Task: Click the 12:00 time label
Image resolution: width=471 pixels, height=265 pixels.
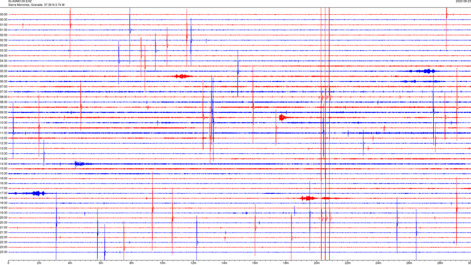Action: [x=4, y=138]
